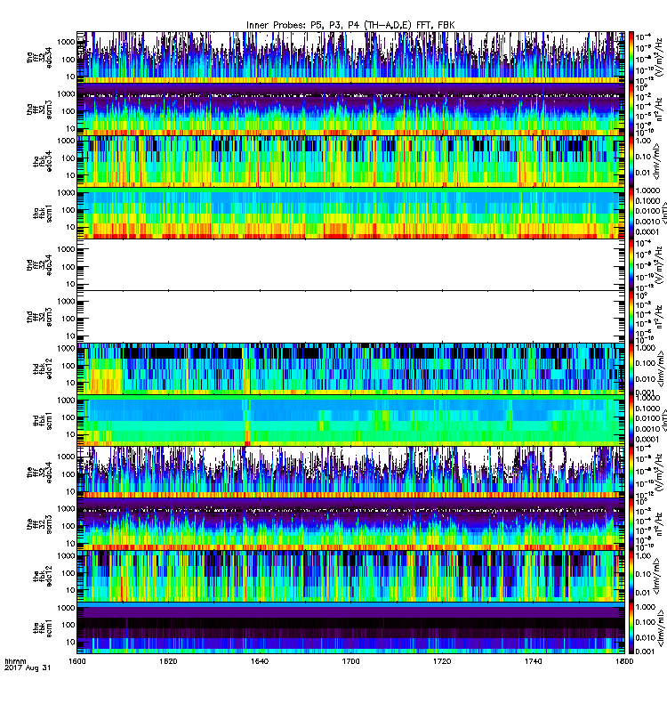Click the 'the fbk edc12' panel label
667x712 pixels.
(43, 576)
